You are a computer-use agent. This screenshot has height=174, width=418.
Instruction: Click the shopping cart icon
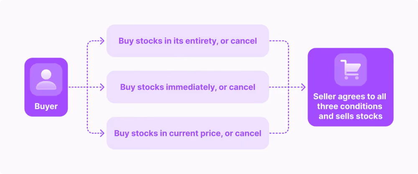[351, 69]
